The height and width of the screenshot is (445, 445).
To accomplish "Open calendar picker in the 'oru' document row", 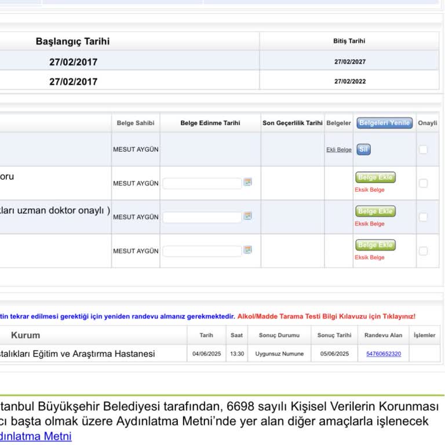I will (248, 182).
